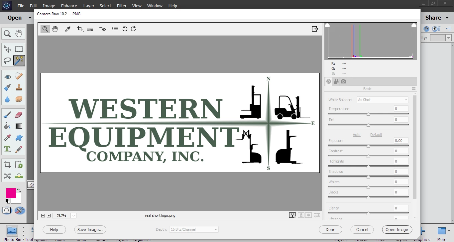Click the Exposure value input field
Screen dimensions: 454x242
click(401, 141)
